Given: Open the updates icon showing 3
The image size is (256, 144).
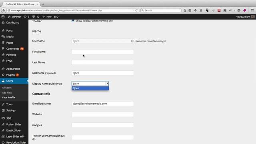Looking at the screenshot, I should (26, 17).
